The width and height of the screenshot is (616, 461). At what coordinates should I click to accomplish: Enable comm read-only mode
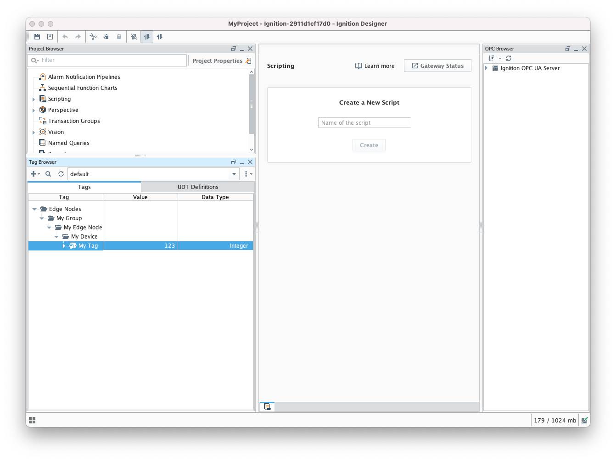tap(147, 37)
